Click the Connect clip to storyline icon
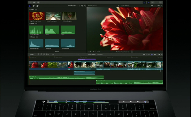The width and height of the screenshot is (191, 117). click(38, 55)
